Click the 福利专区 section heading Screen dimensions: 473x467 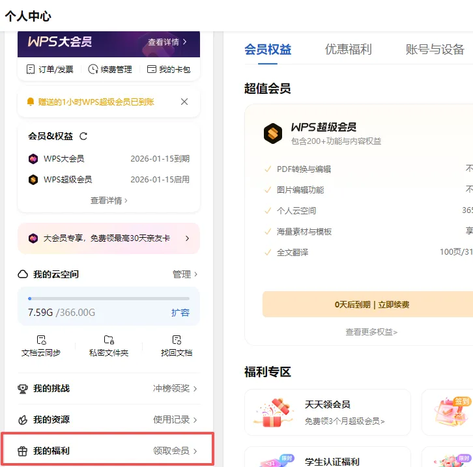coord(268,372)
